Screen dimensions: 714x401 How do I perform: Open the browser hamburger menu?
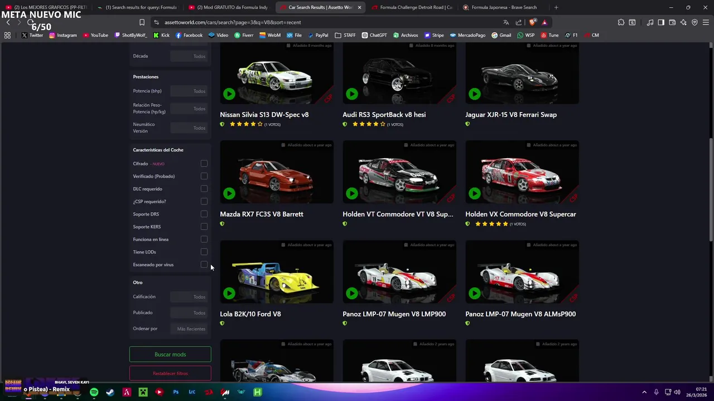click(706, 22)
